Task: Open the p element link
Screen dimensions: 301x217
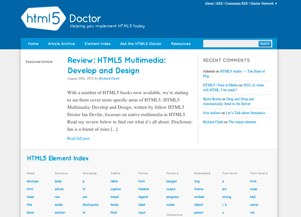Action: tap(83, 181)
